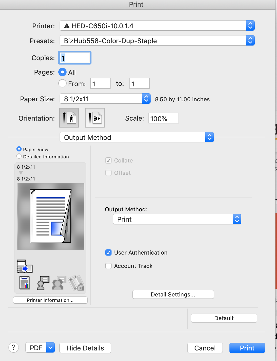
Task: Click the to page number field
Action: [x=140, y=83]
